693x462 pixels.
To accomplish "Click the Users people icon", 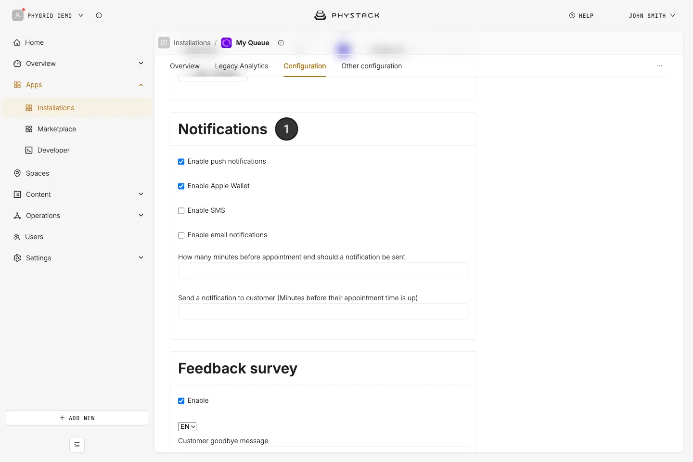I will pyautogui.click(x=17, y=237).
